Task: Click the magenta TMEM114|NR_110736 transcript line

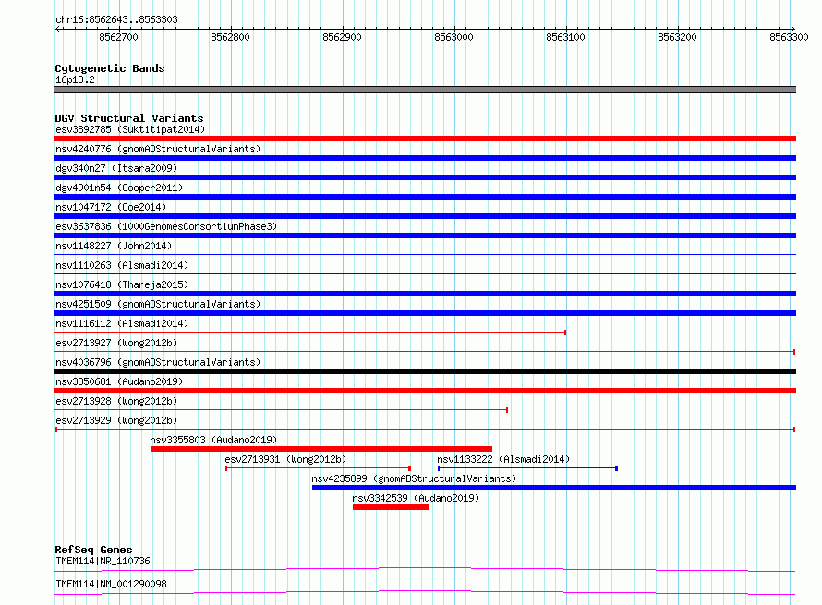Action: 425,569
